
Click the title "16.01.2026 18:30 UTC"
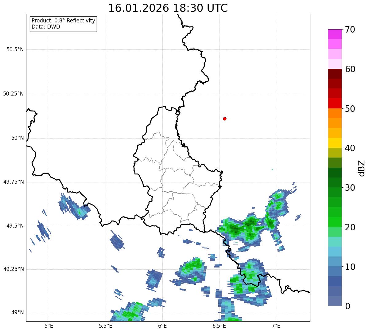[168, 8]
